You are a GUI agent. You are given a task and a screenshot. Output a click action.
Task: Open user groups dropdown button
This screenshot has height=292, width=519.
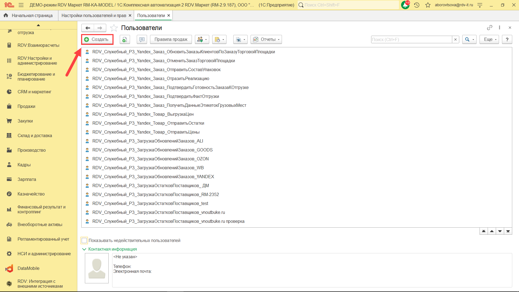coord(202,39)
